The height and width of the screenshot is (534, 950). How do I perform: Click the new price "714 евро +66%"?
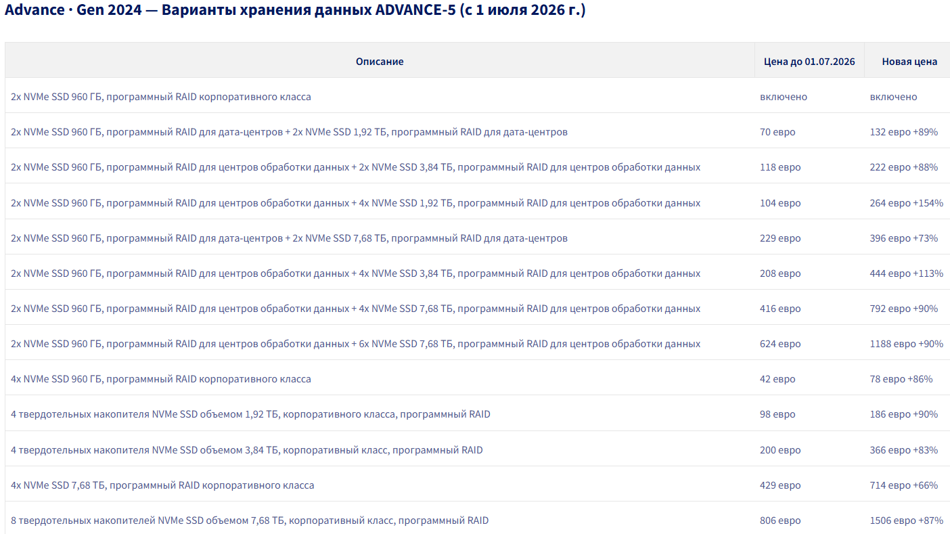[x=904, y=485]
